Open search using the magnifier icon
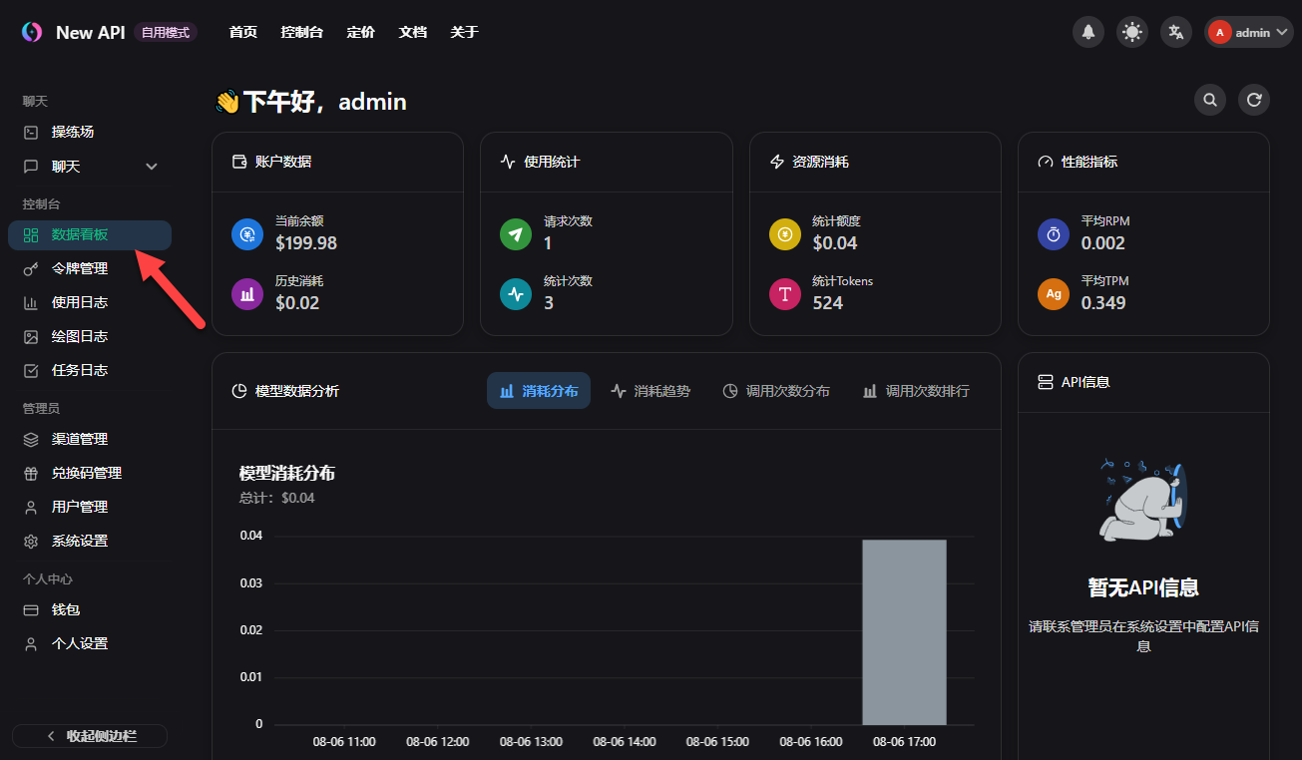This screenshot has width=1302, height=760. [x=1209, y=100]
